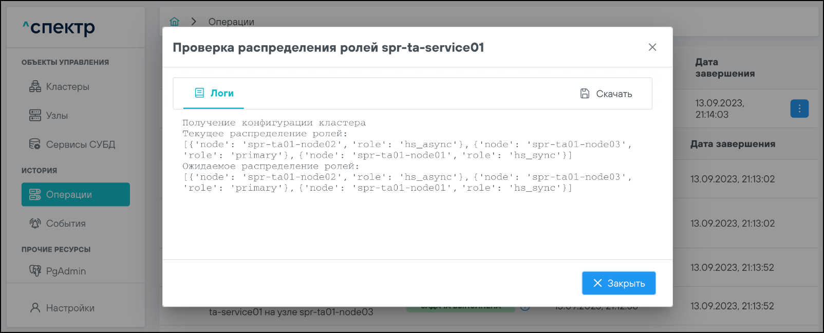Click the Операции breadcrumb link
The image size is (824, 333).
point(231,22)
